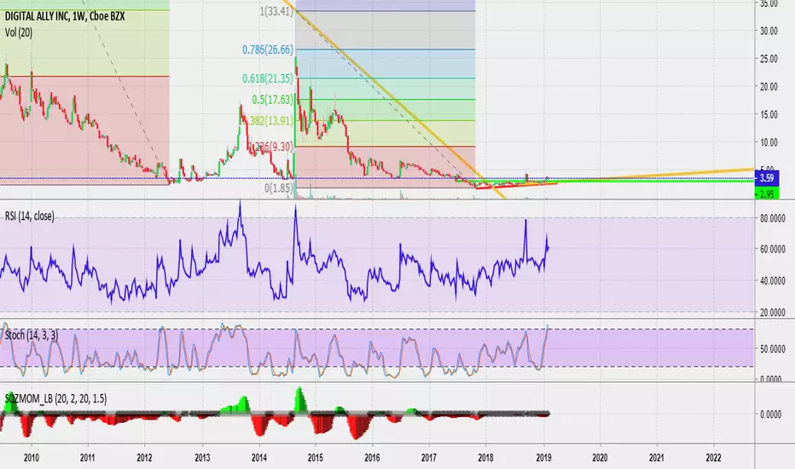Screen dimensions: 795x469
Task: Click the 25.00 price axis value
Action: pyautogui.click(x=769, y=59)
